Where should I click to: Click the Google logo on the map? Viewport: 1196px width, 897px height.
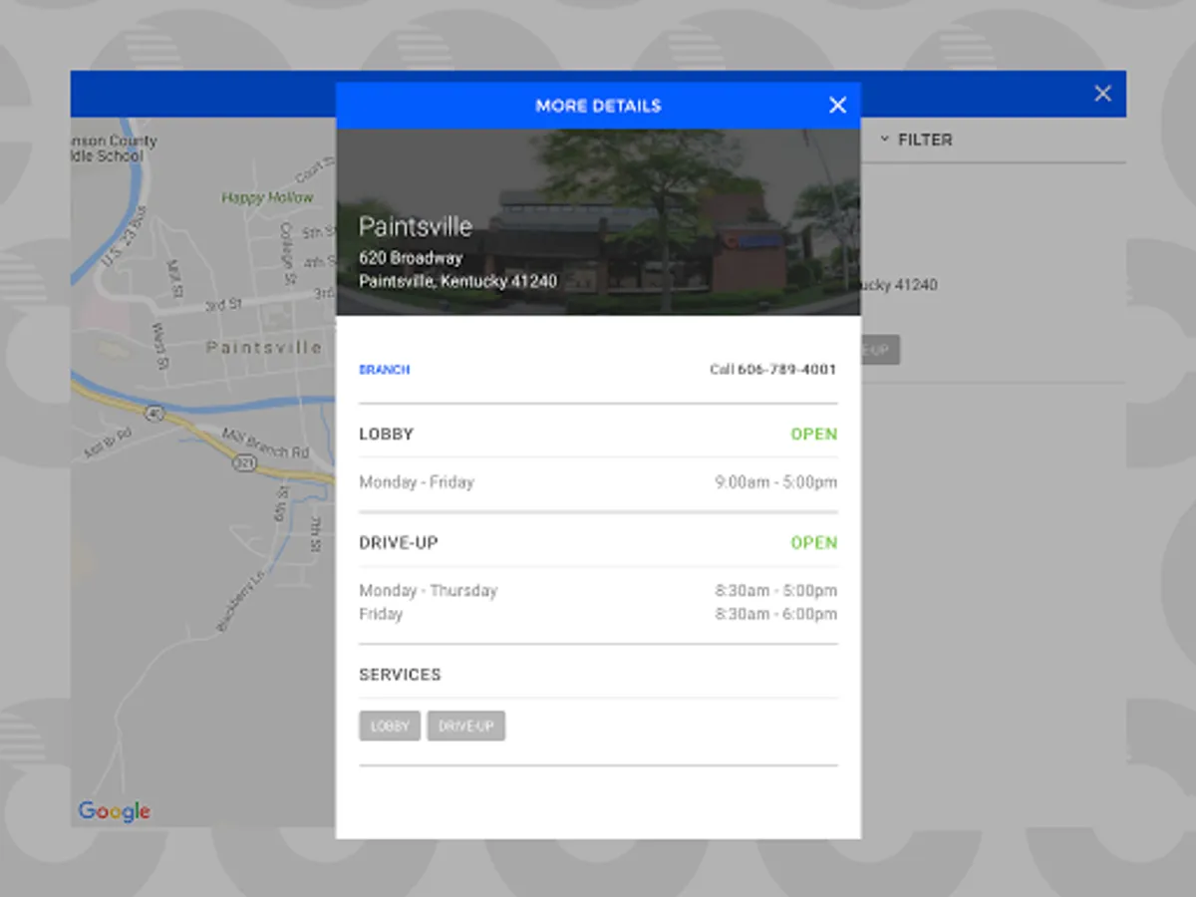point(115,811)
